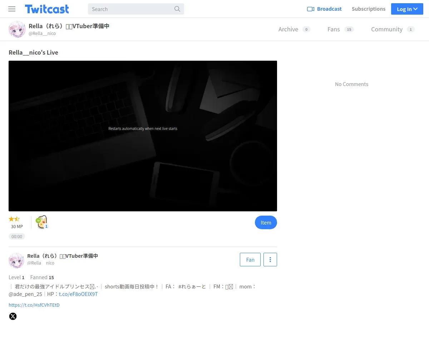This screenshot has height=357, width=429.
Task: Click the Rella__nico's Live title
Action: [33, 52]
